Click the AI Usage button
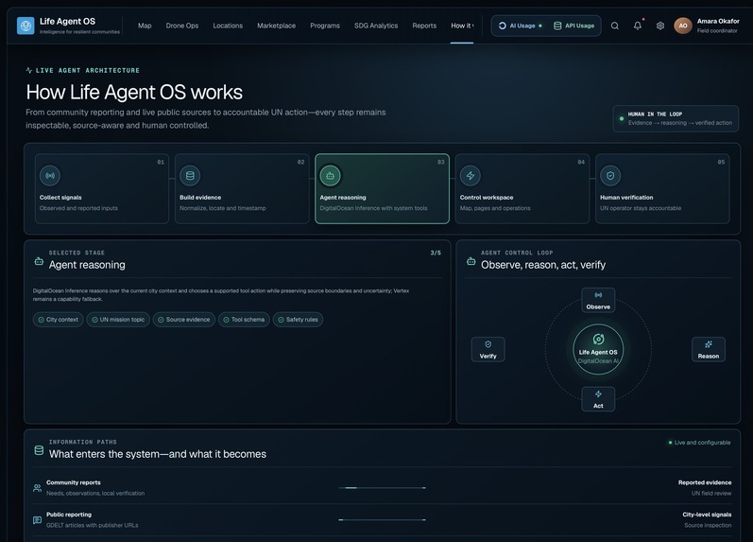Viewport: 753px width, 542px height. pyautogui.click(x=520, y=26)
